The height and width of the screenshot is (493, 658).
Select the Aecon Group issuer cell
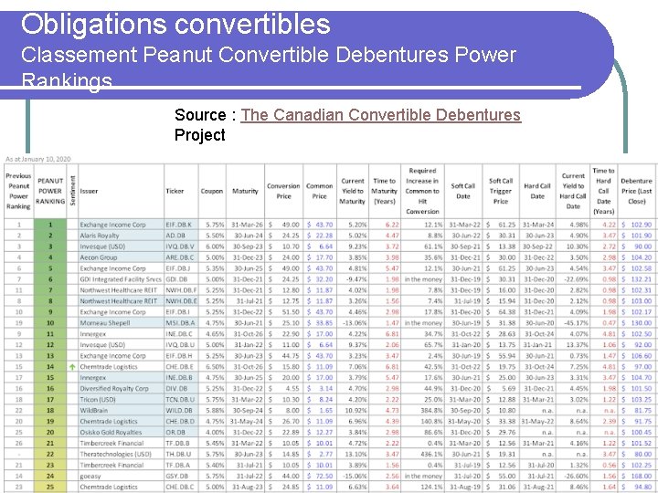click(x=121, y=257)
